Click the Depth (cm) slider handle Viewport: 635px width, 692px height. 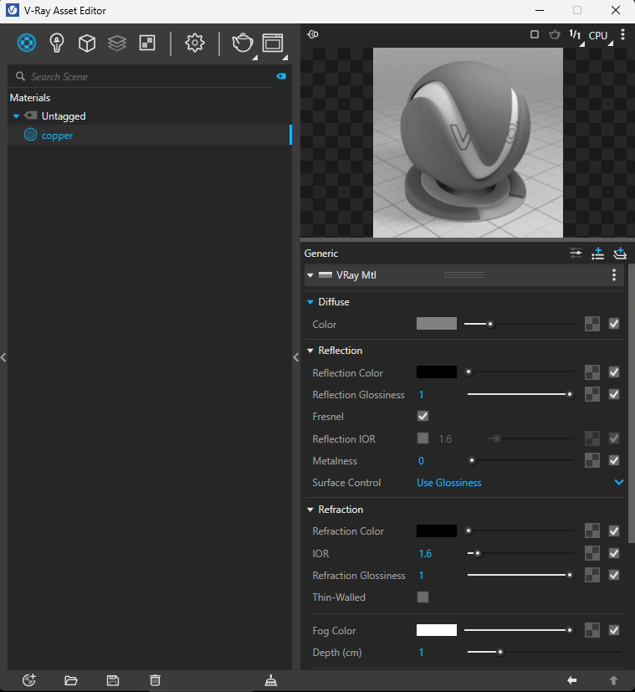(500, 652)
